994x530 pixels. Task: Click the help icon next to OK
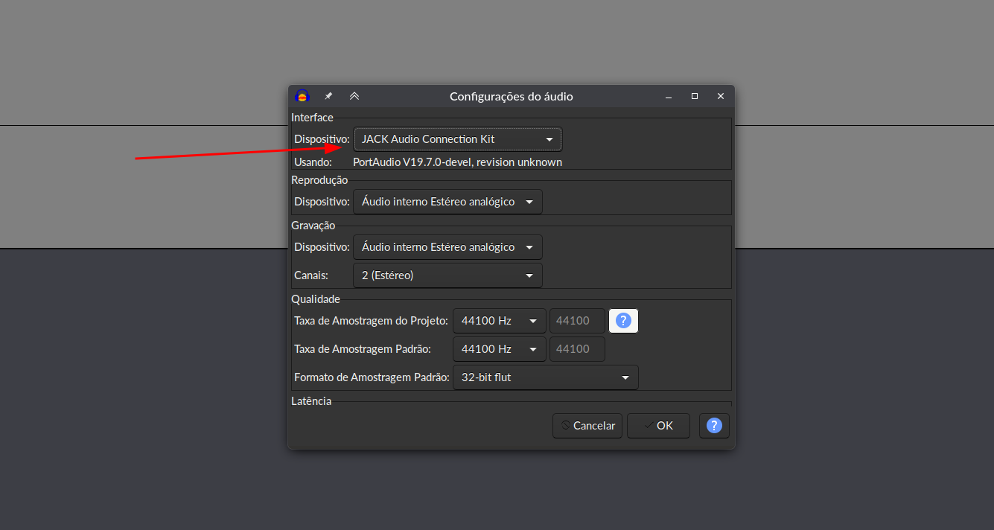[714, 426]
